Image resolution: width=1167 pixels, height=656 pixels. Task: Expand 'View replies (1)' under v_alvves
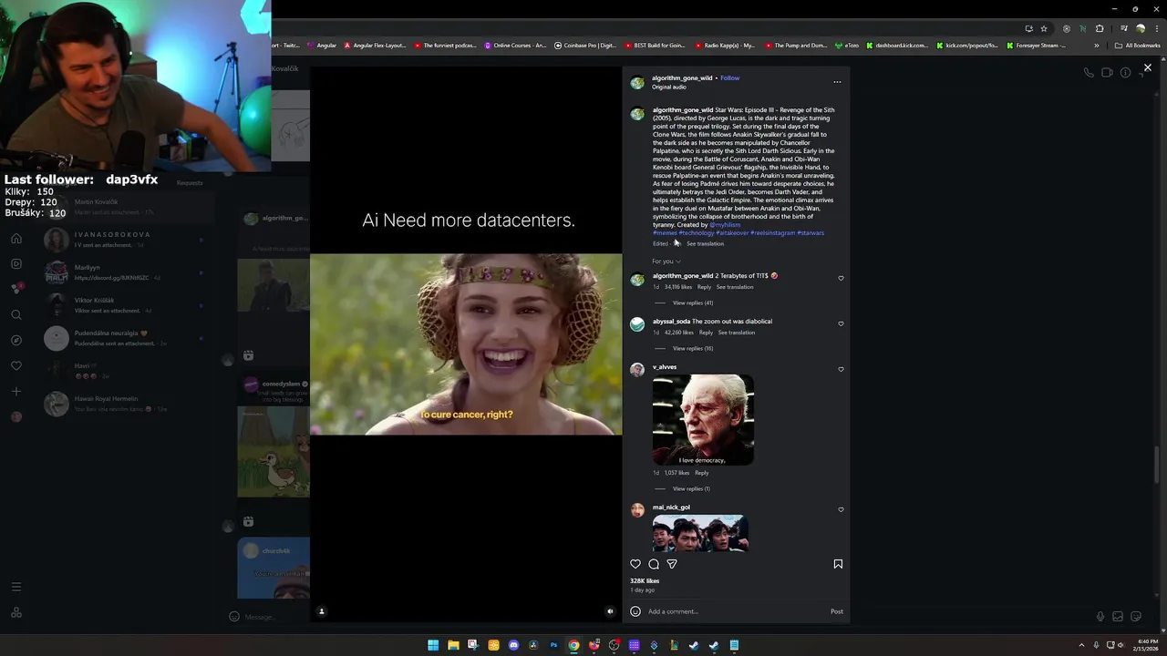coord(691,488)
